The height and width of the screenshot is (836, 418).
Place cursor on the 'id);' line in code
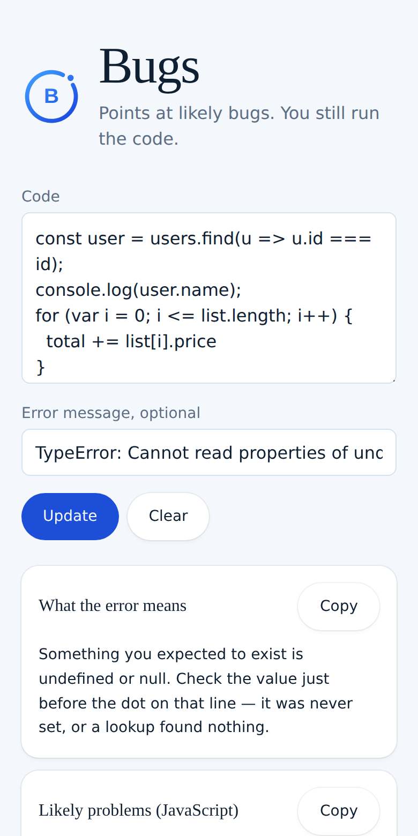pos(49,264)
